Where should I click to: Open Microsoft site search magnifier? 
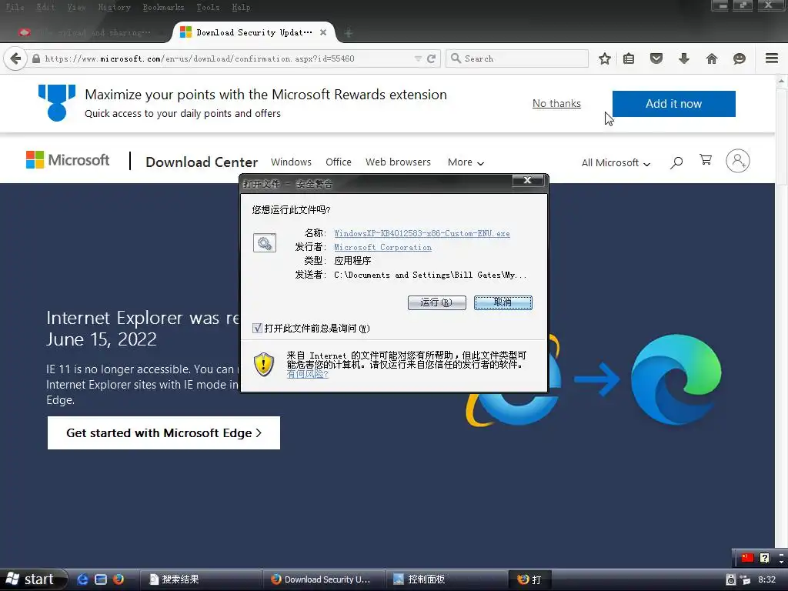click(x=676, y=162)
